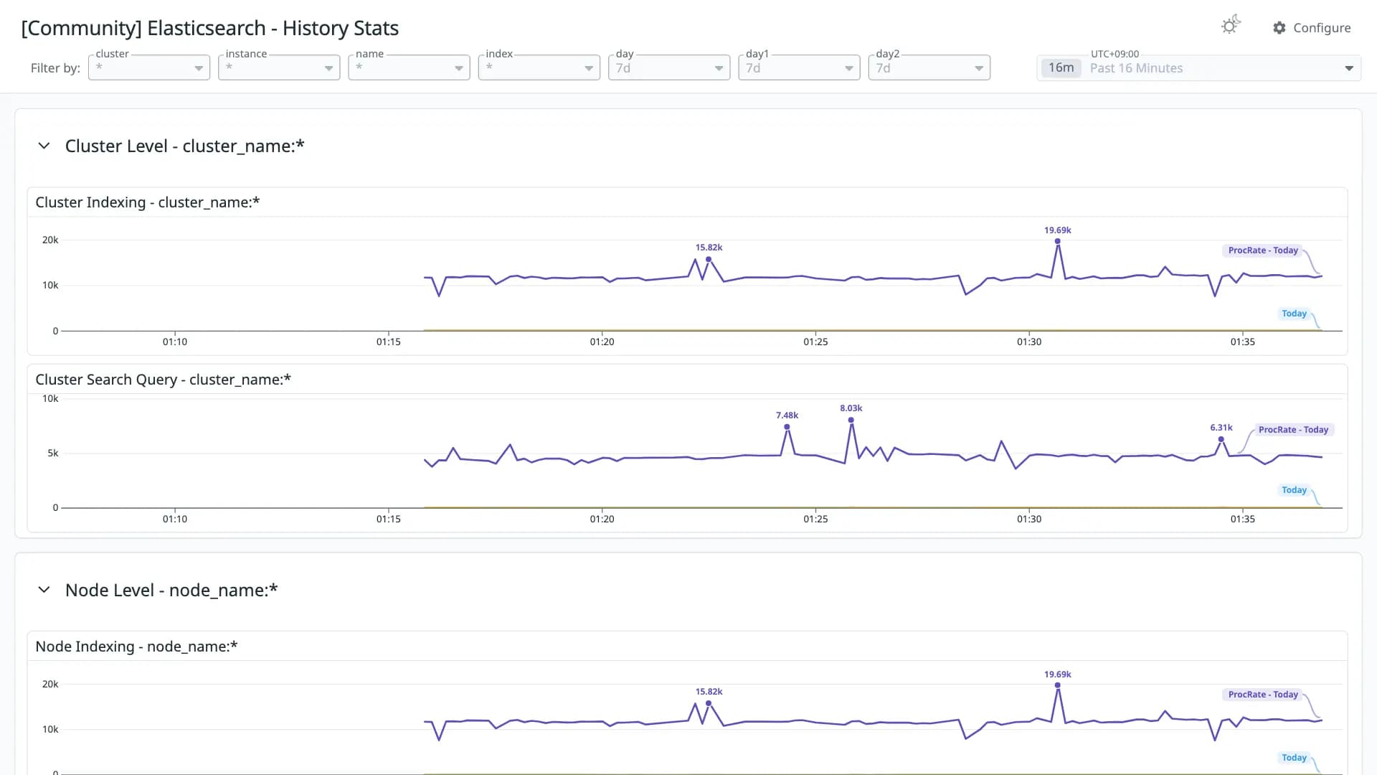Collapse the Node Level section
The width and height of the screenshot is (1377, 775).
[x=44, y=590]
